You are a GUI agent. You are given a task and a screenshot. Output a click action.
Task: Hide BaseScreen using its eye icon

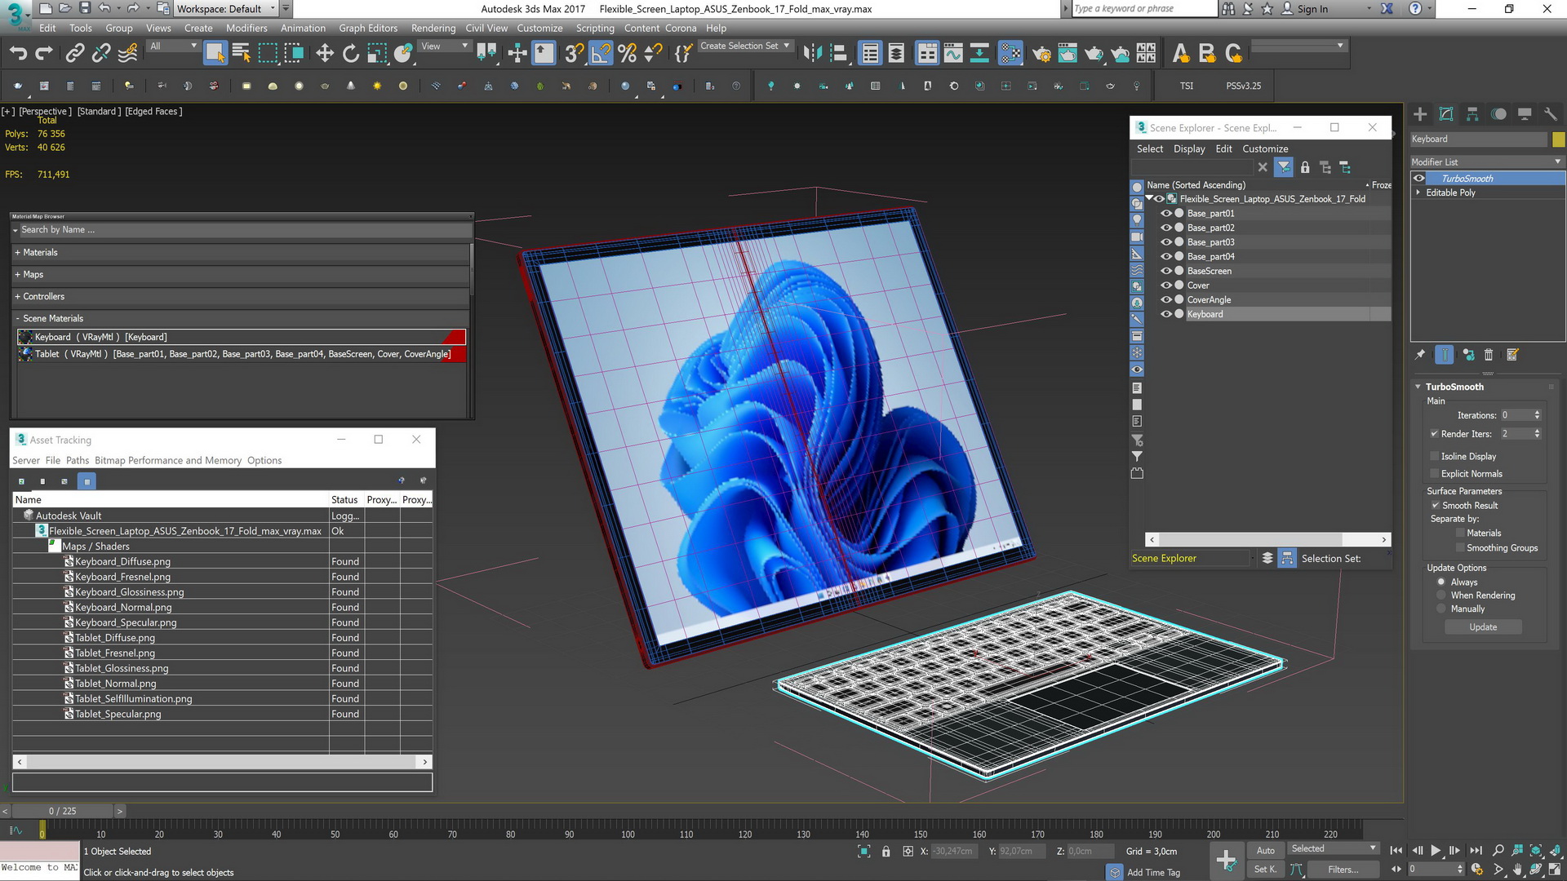[x=1166, y=271]
